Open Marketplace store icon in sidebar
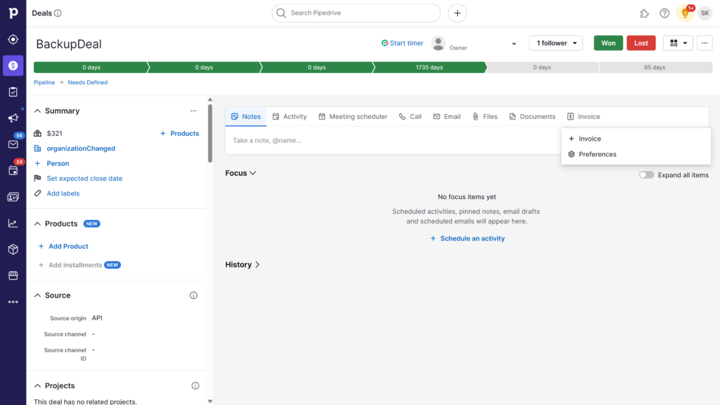 click(13, 276)
